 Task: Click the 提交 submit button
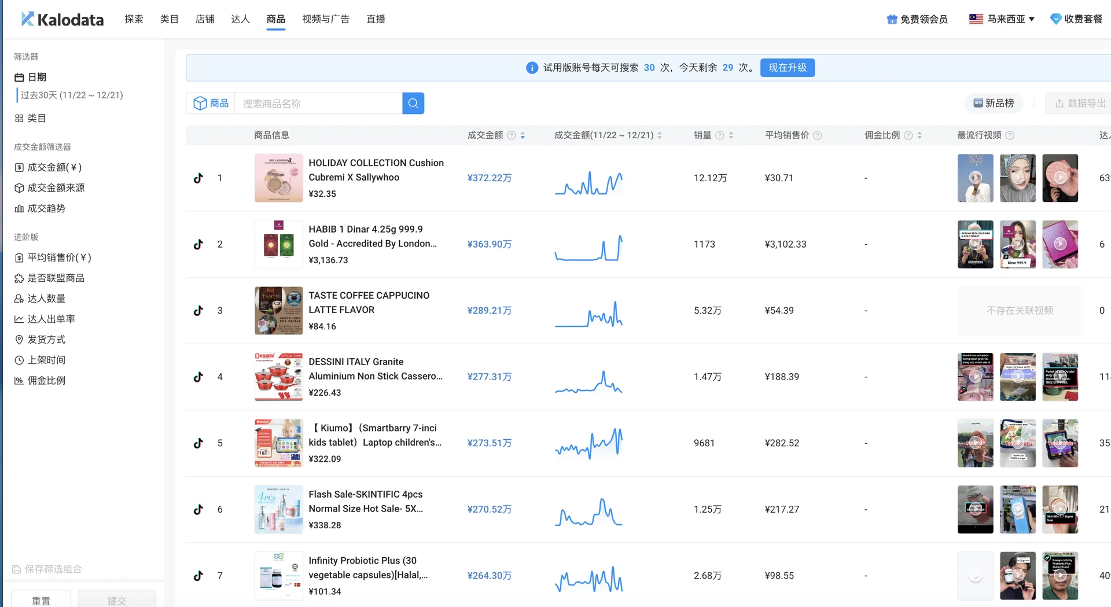pyautogui.click(x=117, y=601)
